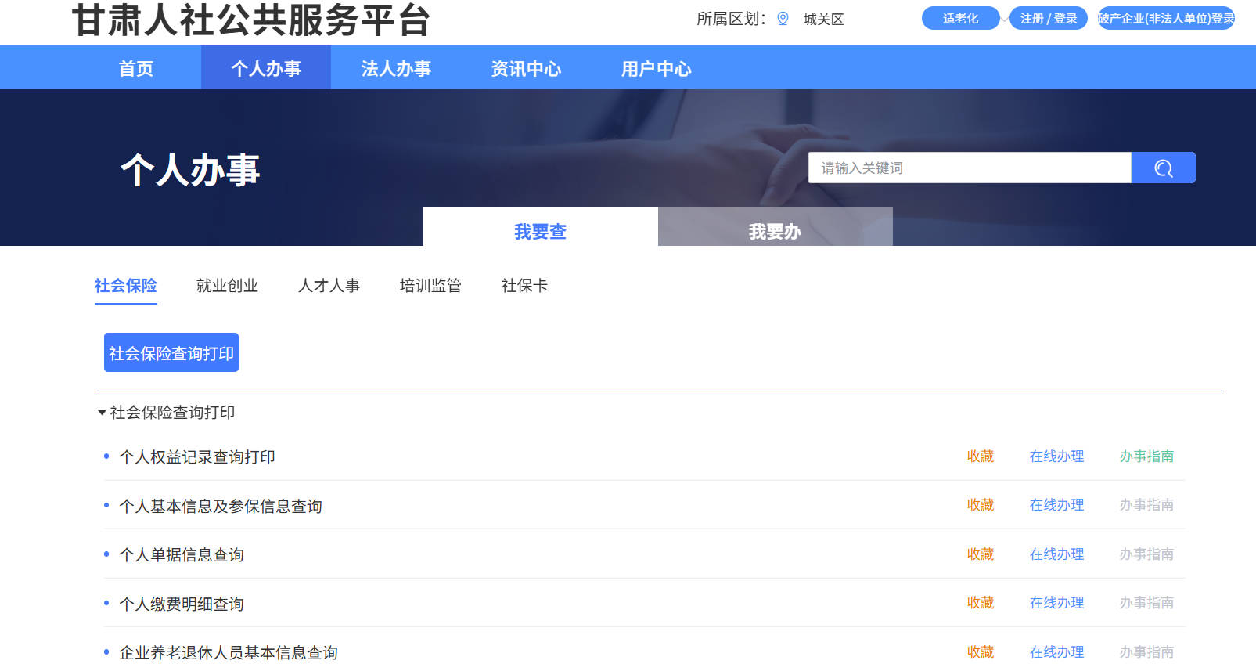Image resolution: width=1256 pixels, height=664 pixels.
Task: Click the 个人缴费明细查询 item text
Action: pos(182,604)
